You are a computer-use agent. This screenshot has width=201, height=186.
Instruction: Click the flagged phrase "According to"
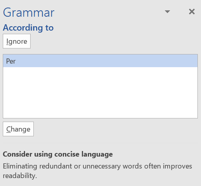coord(28,28)
